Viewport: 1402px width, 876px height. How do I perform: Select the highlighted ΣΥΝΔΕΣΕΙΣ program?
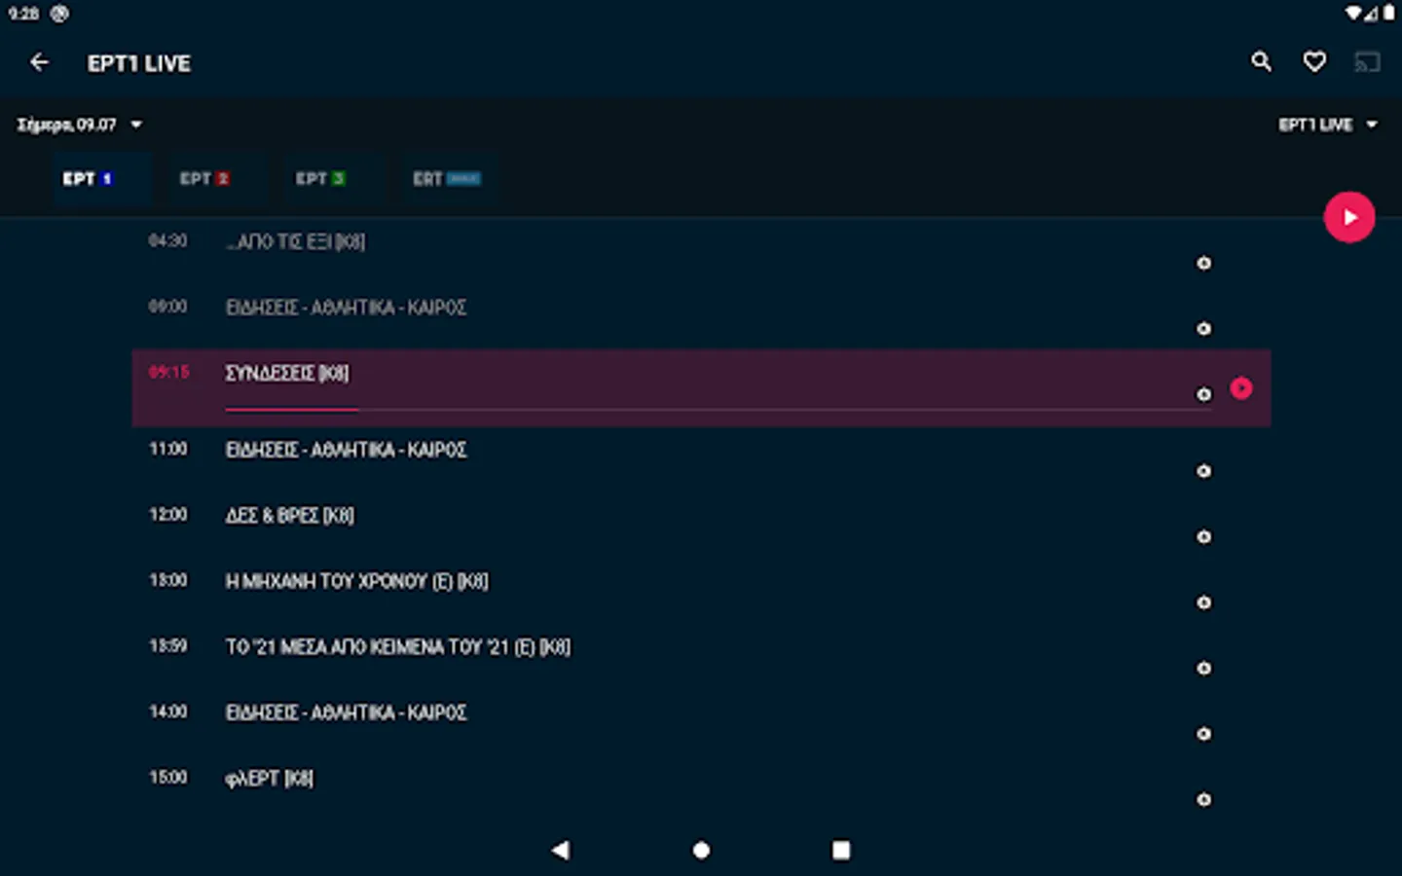point(701,387)
